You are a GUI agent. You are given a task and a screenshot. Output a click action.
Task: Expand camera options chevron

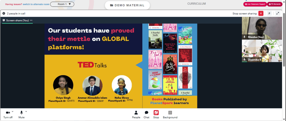point(12,111)
